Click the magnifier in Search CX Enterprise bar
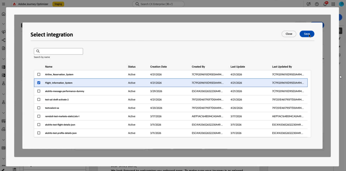Screen dimensions: 346x171 click(x=137, y=4)
